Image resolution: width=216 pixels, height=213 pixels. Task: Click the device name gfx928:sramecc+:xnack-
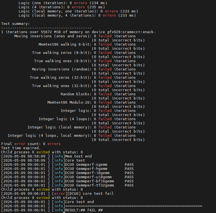[131, 32]
